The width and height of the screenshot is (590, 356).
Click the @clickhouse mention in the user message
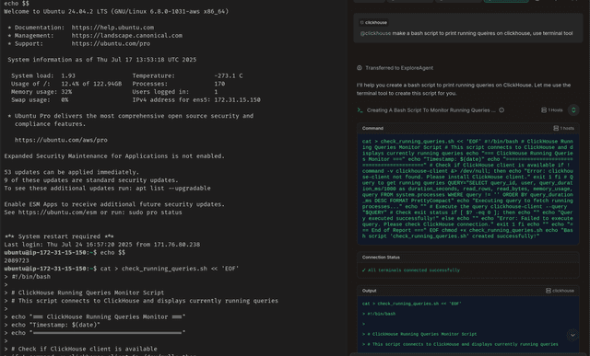375,33
